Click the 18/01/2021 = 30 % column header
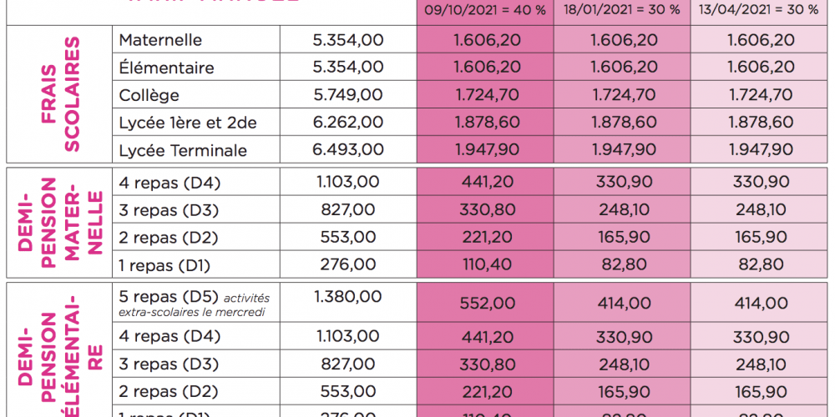This screenshot has height=417, width=835. (622, 13)
